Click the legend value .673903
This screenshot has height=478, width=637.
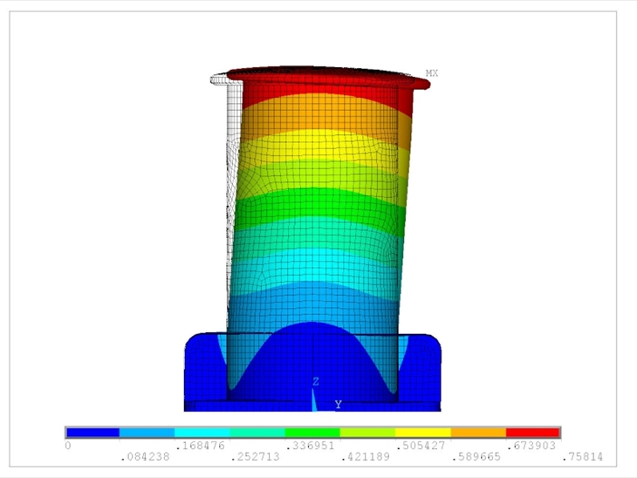(x=531, y=446)
